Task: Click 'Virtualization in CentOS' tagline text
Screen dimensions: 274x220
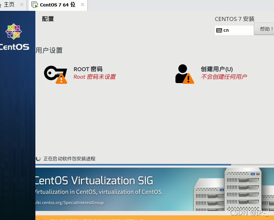Action: click(99, 192)
